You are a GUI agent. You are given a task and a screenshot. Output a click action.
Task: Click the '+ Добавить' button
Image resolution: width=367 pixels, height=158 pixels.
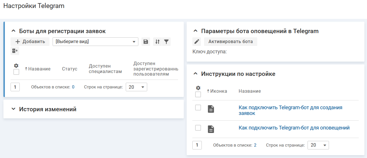click(30, 42)
